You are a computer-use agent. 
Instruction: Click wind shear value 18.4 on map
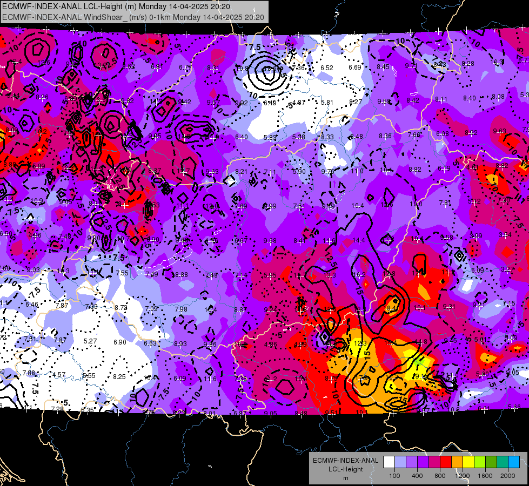pos(391,308)
